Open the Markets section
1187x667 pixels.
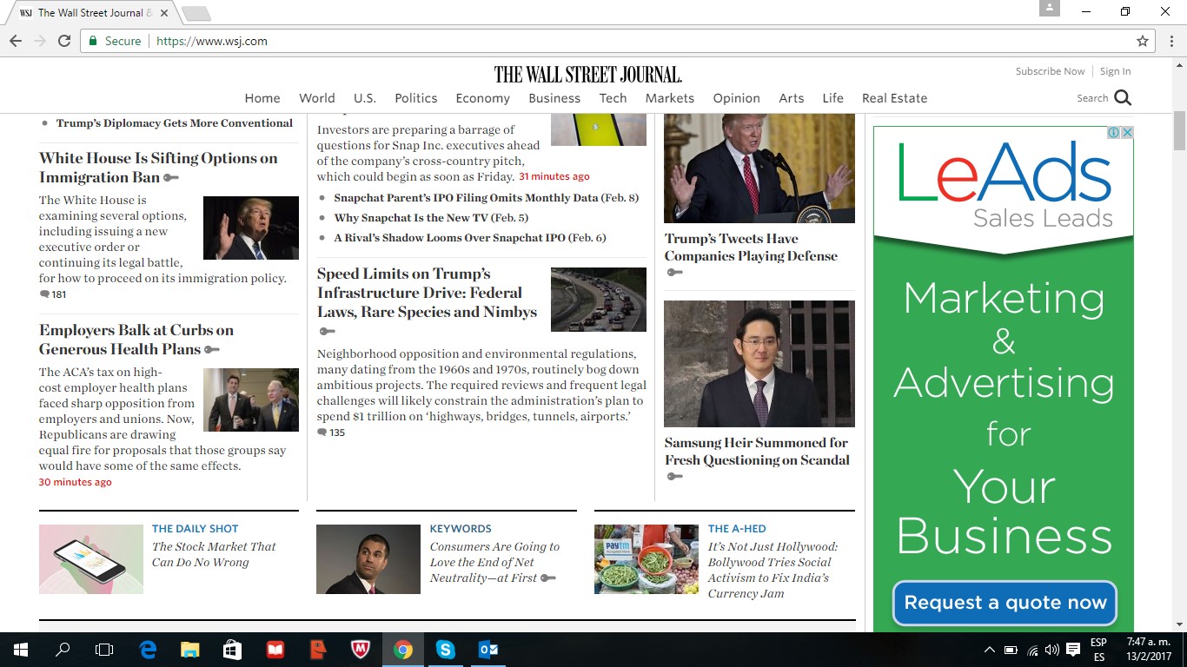point(670,98)
